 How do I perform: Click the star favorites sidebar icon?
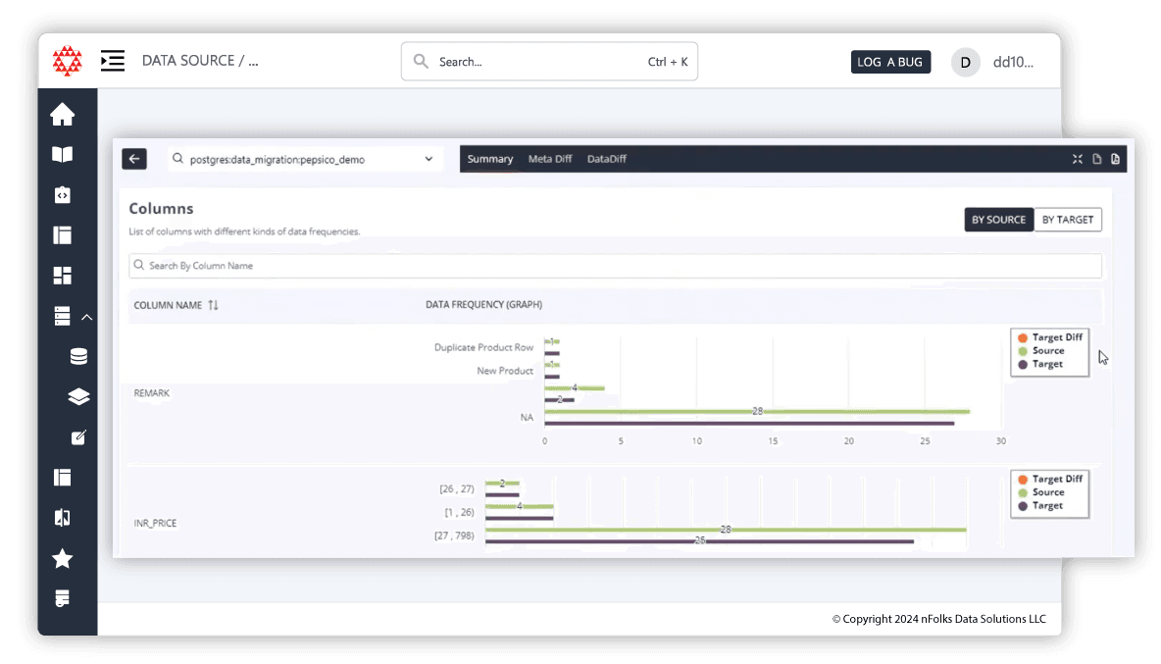click(63, 559)
